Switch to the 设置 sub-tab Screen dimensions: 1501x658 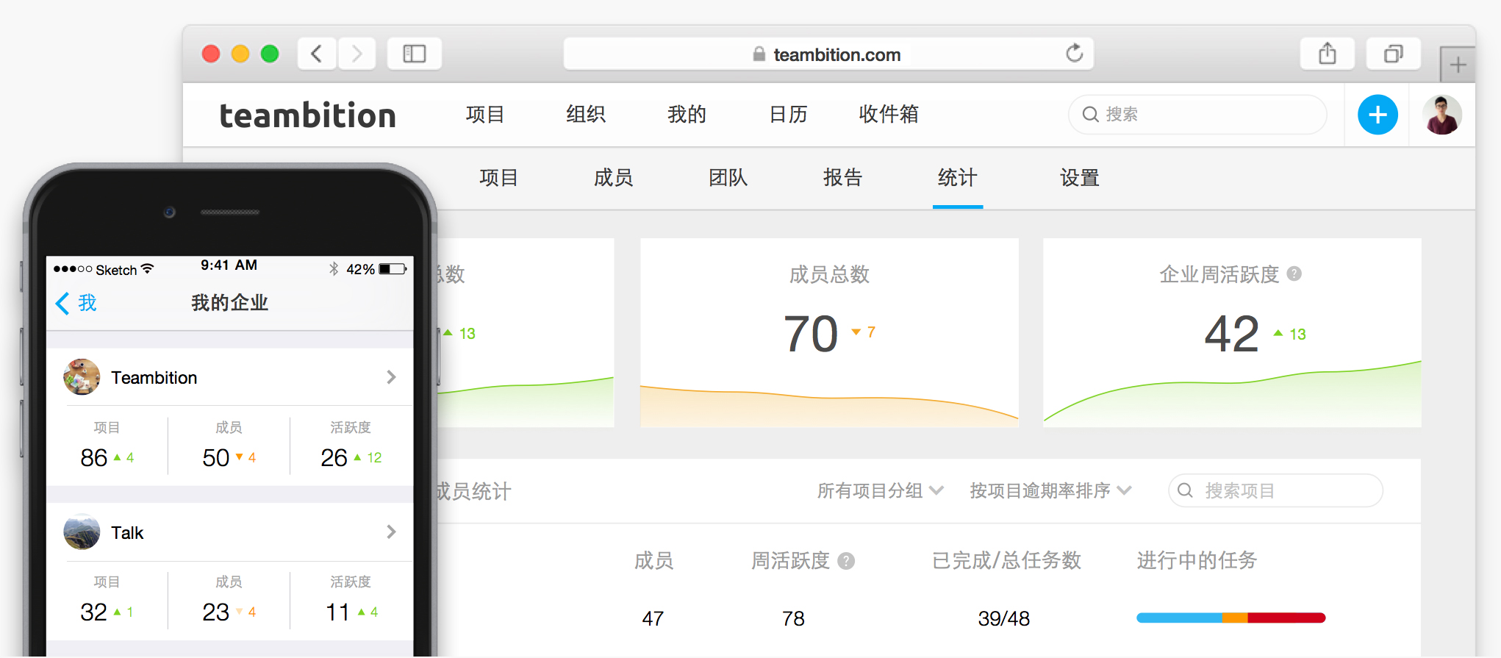point(1080,178)
